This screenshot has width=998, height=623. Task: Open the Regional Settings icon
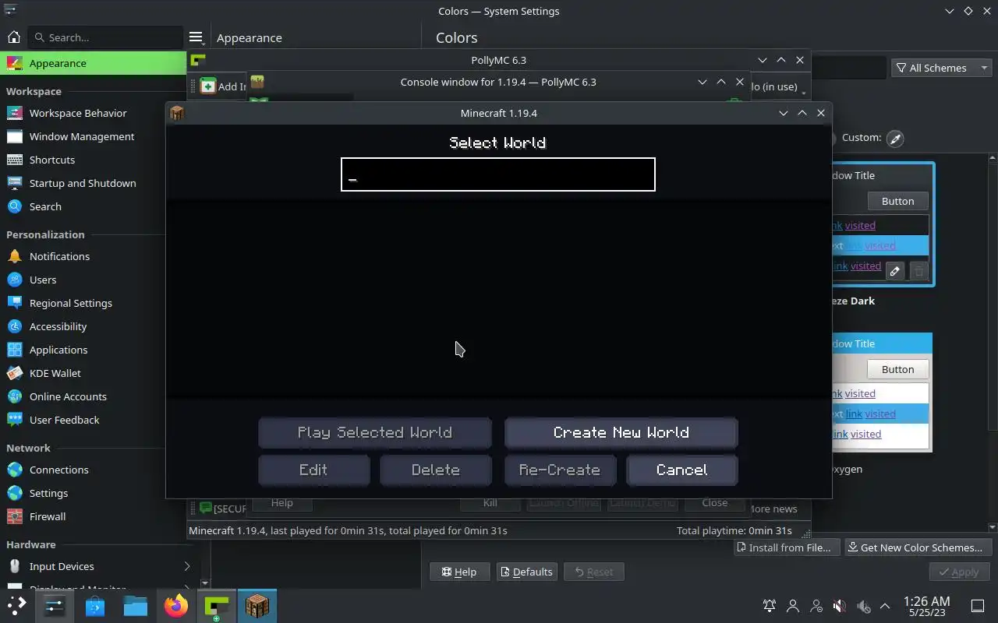[x=14, y=303]
